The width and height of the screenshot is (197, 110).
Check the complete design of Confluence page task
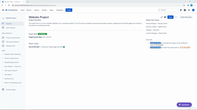(x=149, y=43)
